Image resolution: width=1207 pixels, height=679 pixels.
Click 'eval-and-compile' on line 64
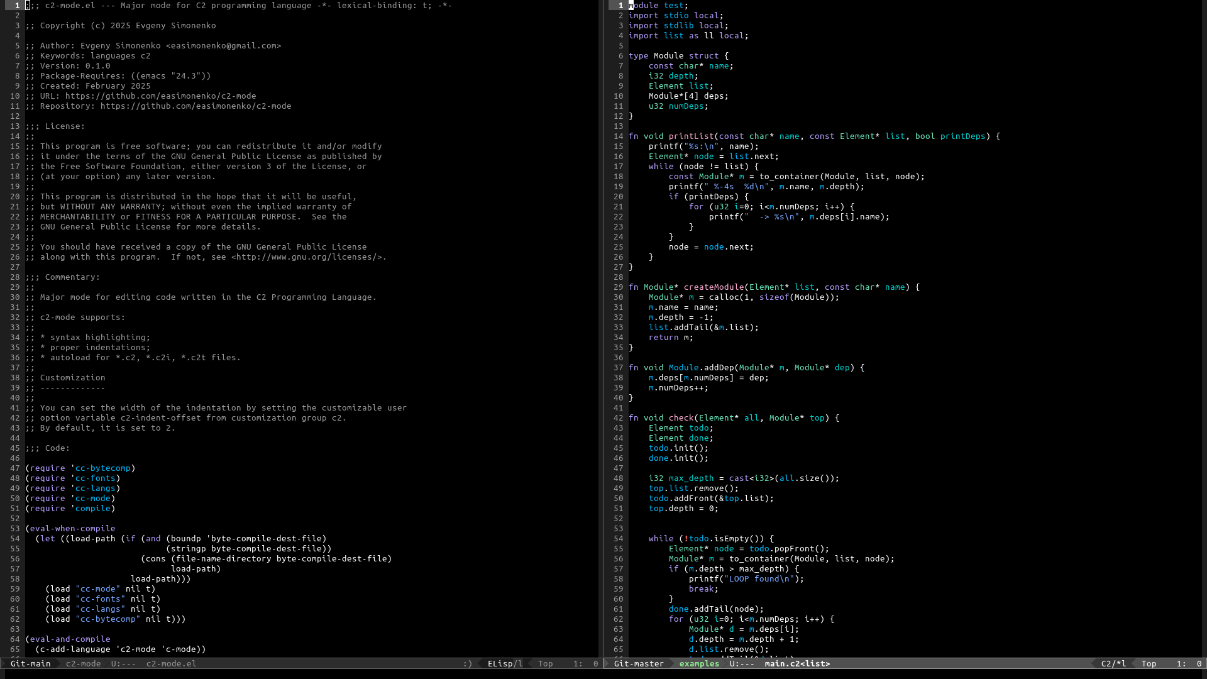coord(70,639)
